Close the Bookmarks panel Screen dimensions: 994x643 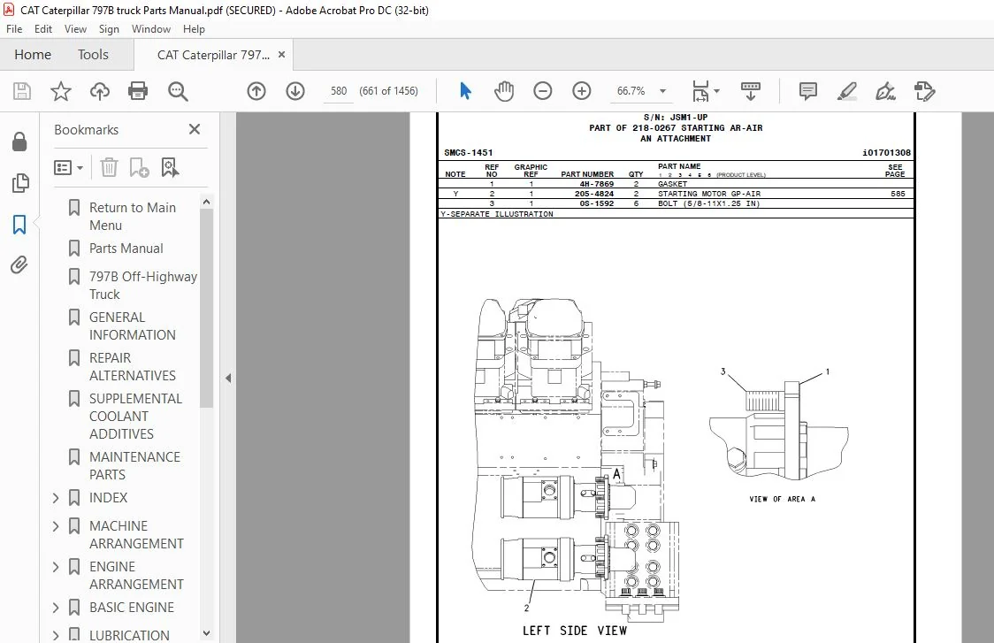(x=194, y=129)
